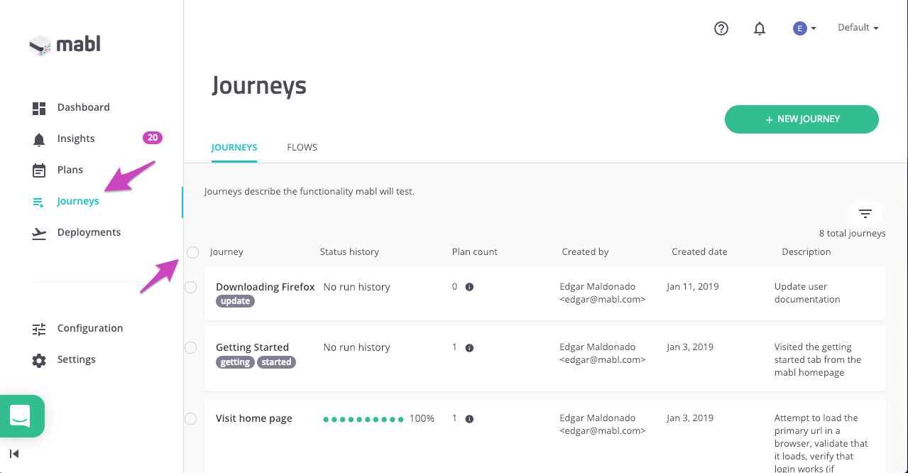Click the Insights bell icon in sidebar
Image resolution: width=908 pixels, height=473 pixels.
[39, 139]
